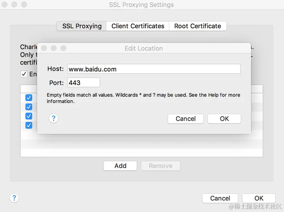Click OK in SSL Proxying Settings window
284x212 pixels.
click(x=259, y=198)
